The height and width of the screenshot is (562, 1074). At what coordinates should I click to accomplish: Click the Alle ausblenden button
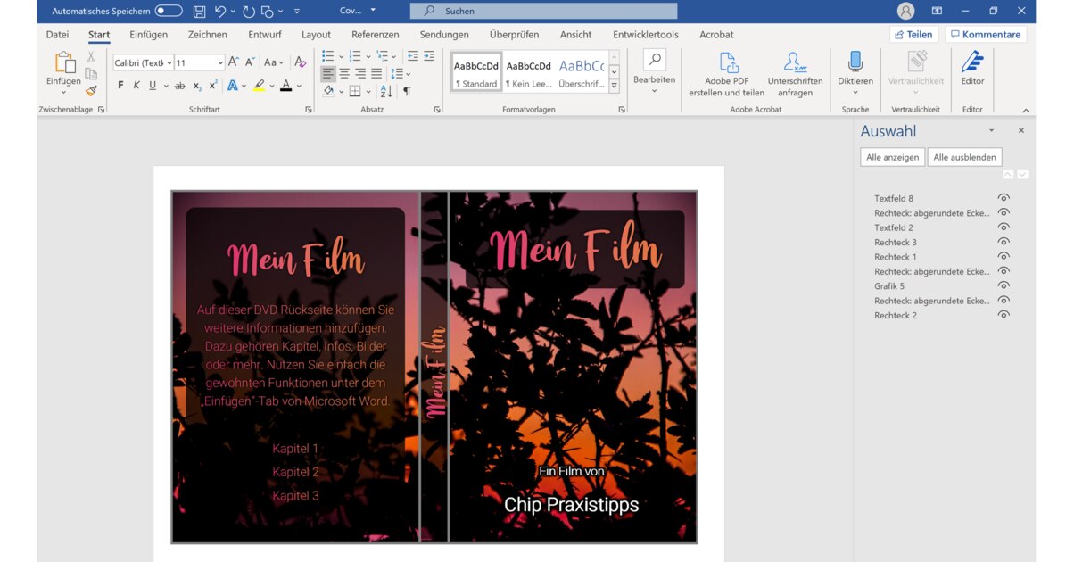(964, 157)
